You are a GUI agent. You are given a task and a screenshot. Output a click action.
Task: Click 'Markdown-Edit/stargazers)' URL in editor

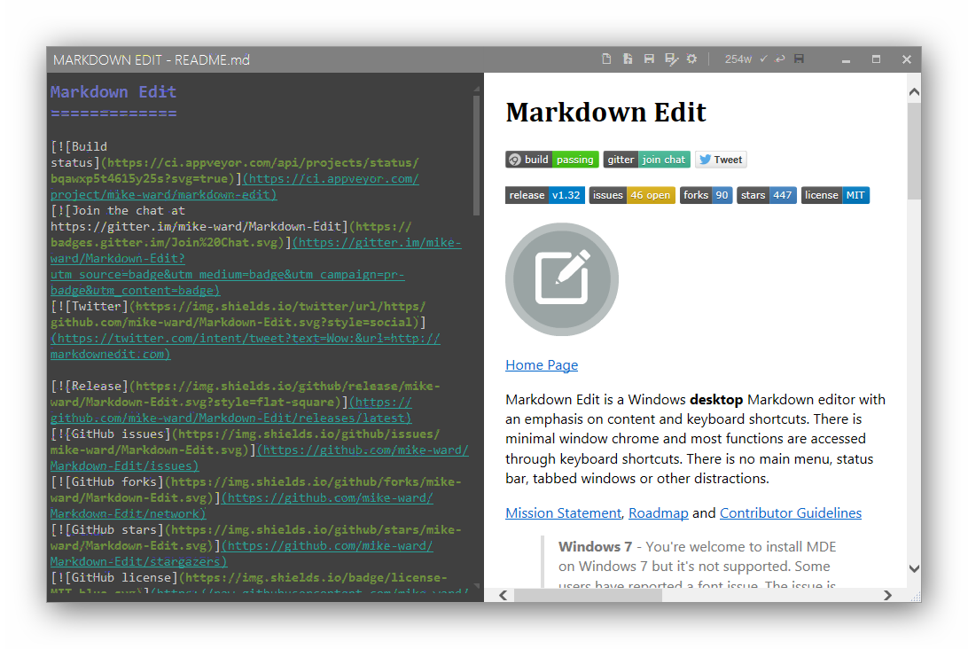pos(139,562)
